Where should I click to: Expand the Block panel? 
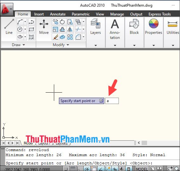(134, 46)
